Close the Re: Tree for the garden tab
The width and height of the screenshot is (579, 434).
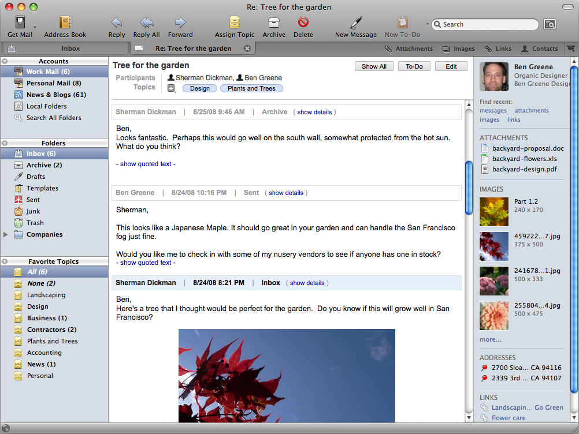pyautogui.click(x=247, y=48)
